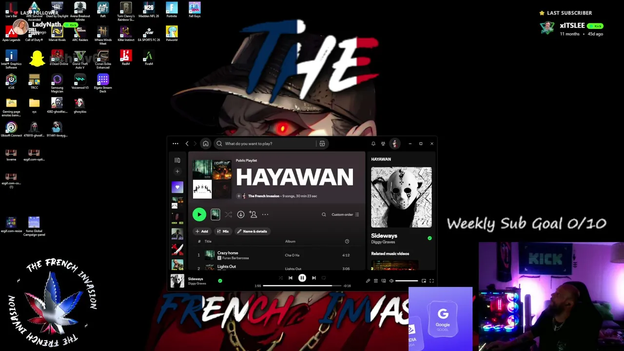Adjust Spotify volume slider
The width and height of the screenshot is (624, 351).
[407, 281]
